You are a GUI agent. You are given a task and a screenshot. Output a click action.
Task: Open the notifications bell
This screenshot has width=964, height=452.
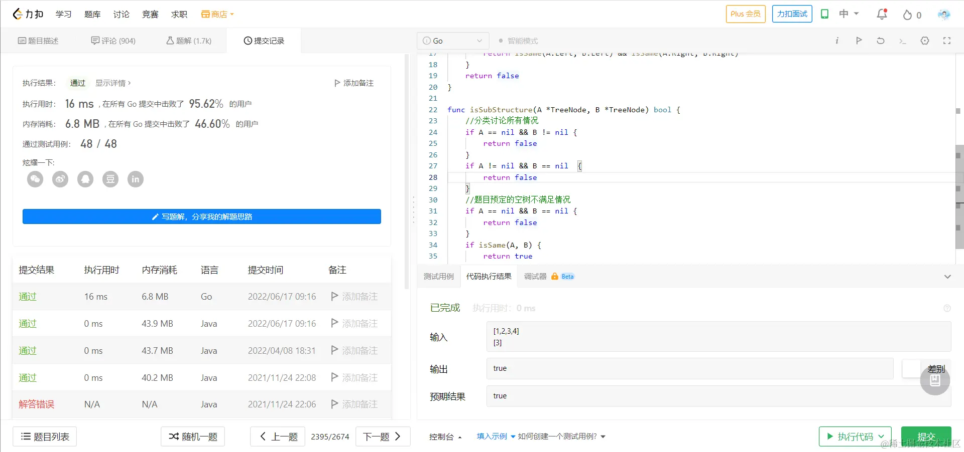(x=882, y=14)
